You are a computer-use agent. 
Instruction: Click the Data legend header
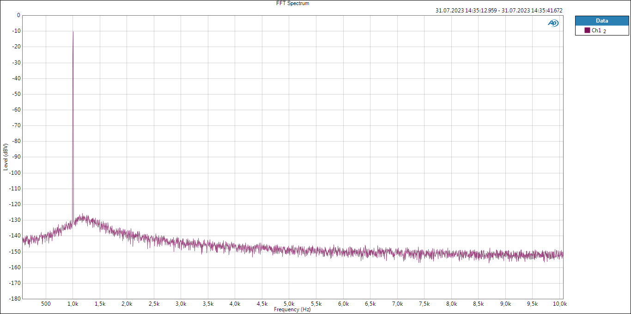coord(602,20)
